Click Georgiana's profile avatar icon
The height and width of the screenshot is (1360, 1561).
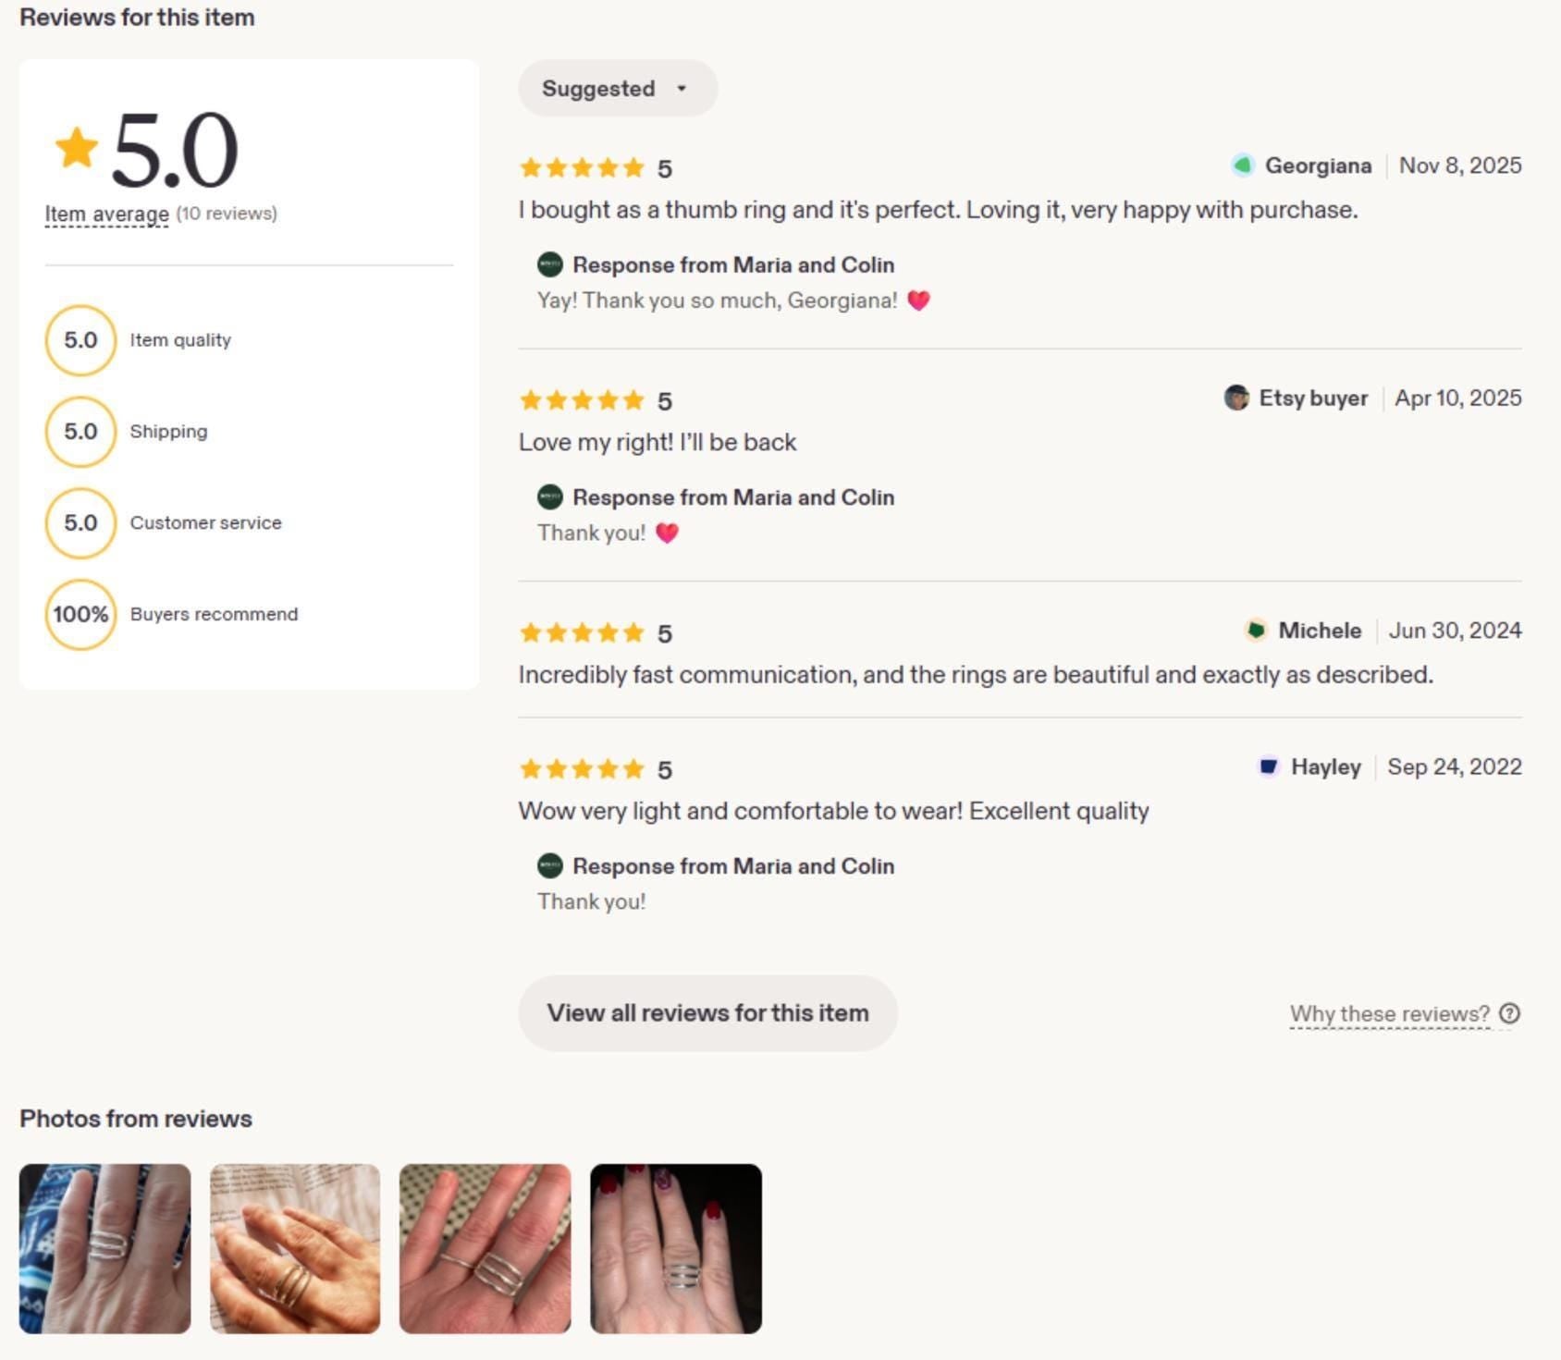coord(1242,165)
